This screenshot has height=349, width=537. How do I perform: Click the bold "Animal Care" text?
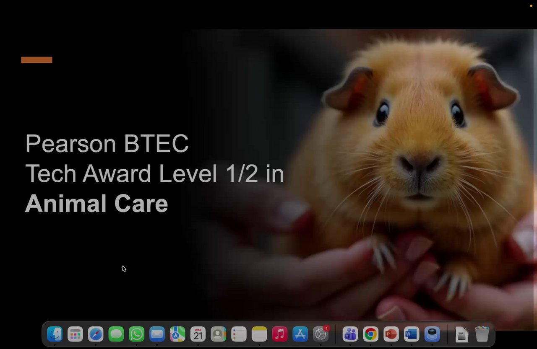point(96,204)
